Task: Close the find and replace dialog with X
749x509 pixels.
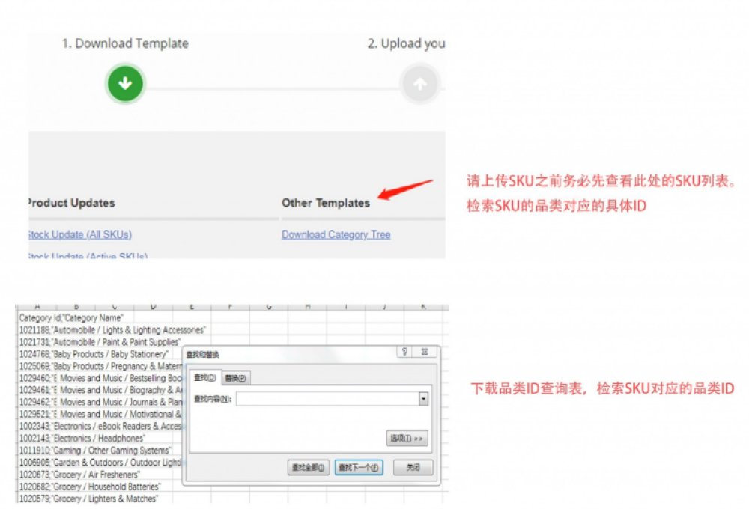Action: pos(424,352)
